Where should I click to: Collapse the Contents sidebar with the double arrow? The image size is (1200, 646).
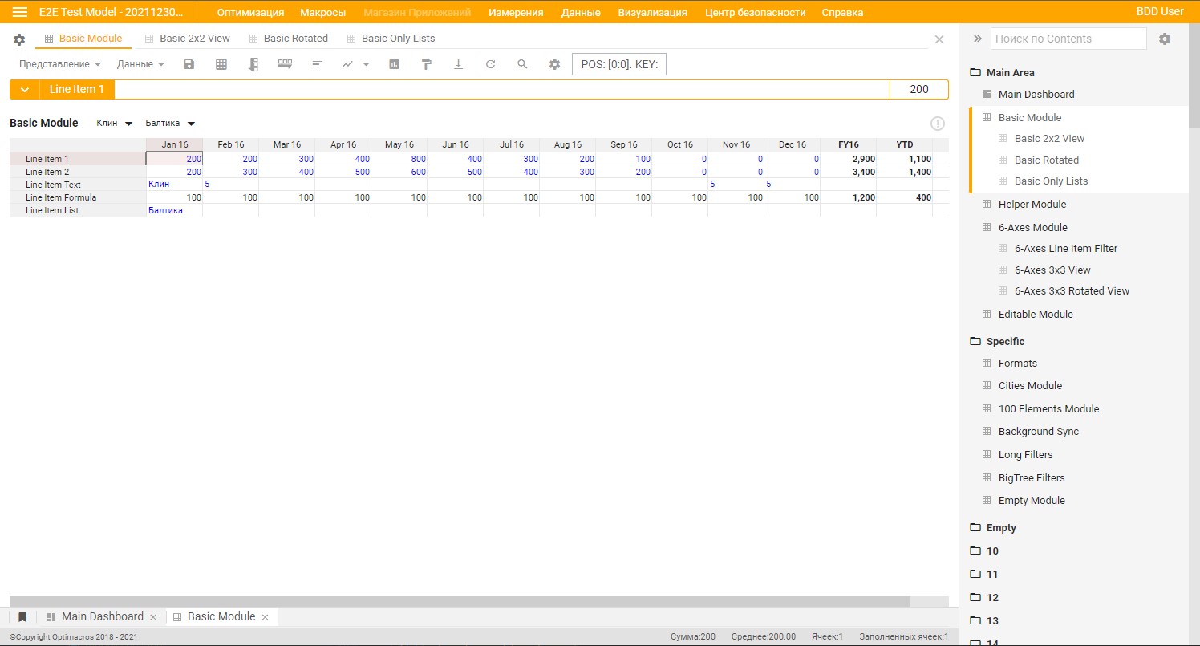978,39
